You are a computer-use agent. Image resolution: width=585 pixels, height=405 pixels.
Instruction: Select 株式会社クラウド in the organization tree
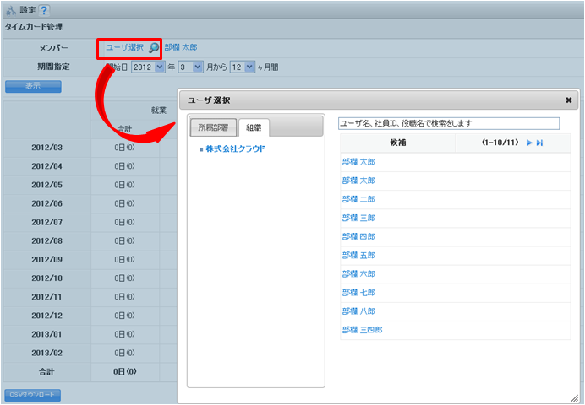click(x=235, y=148)
